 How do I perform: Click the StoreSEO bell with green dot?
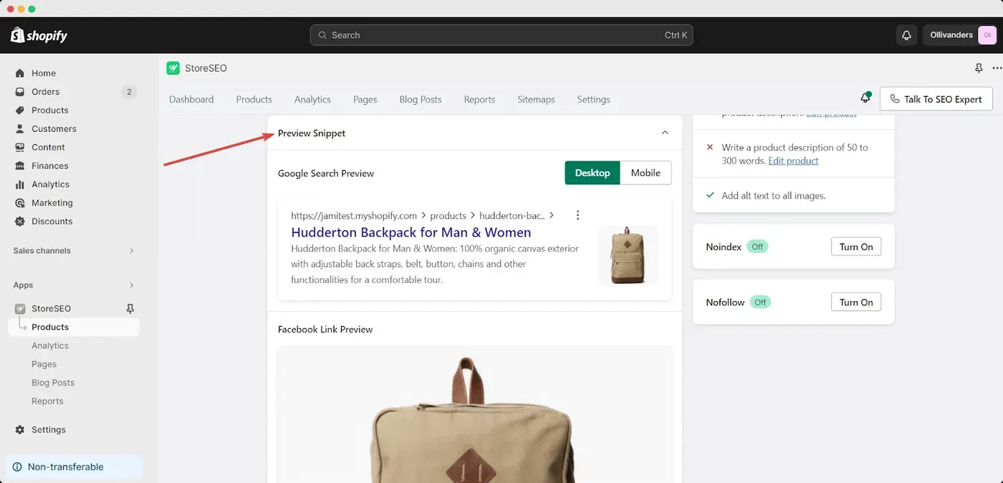865,98
